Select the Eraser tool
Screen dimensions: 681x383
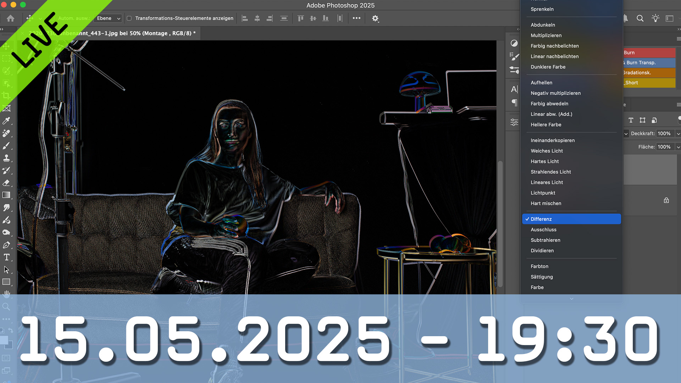(x=6, y=183)
